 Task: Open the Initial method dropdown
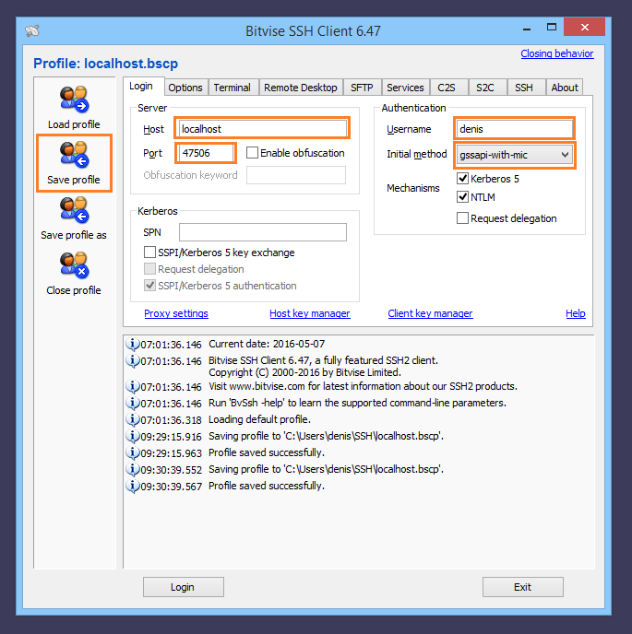(x=514, y=155)
